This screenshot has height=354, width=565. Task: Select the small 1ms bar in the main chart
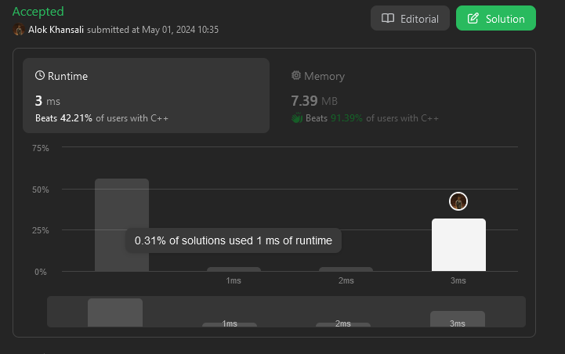234,269
